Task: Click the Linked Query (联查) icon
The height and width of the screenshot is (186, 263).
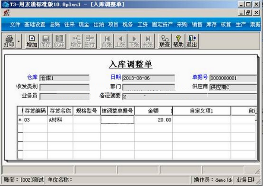Action: [164, 41]
